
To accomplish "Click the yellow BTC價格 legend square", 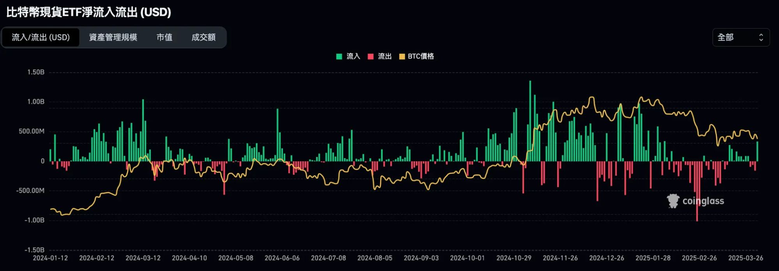I will tap(402, 56).
